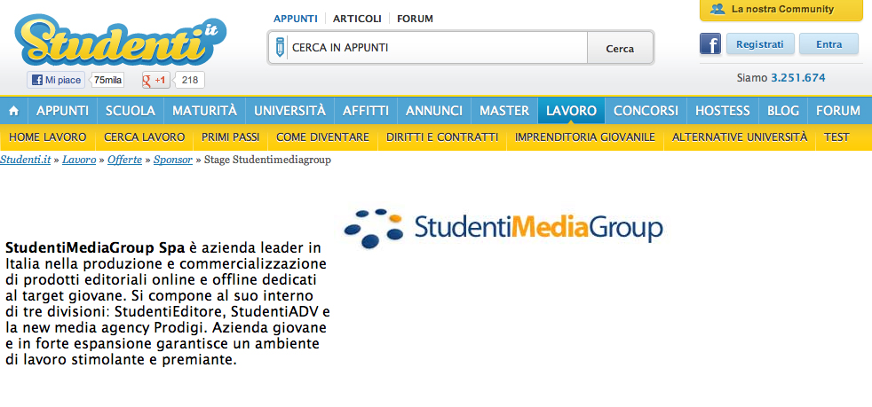Open MATURITÀ menu item

click(x=204, y=111)
